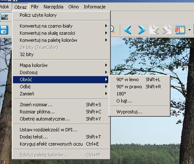
Task: Open the Informacje menu
Action: (94, 7)
